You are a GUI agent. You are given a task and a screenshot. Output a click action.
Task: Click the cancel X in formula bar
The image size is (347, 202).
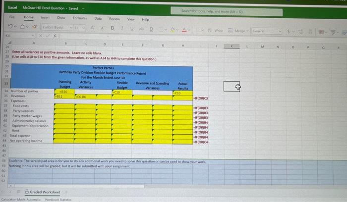tap(41, 35)
